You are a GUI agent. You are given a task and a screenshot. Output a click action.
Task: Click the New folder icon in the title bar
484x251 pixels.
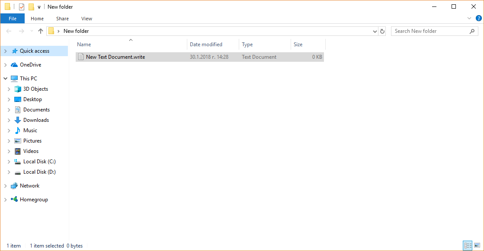click(31, 7)
